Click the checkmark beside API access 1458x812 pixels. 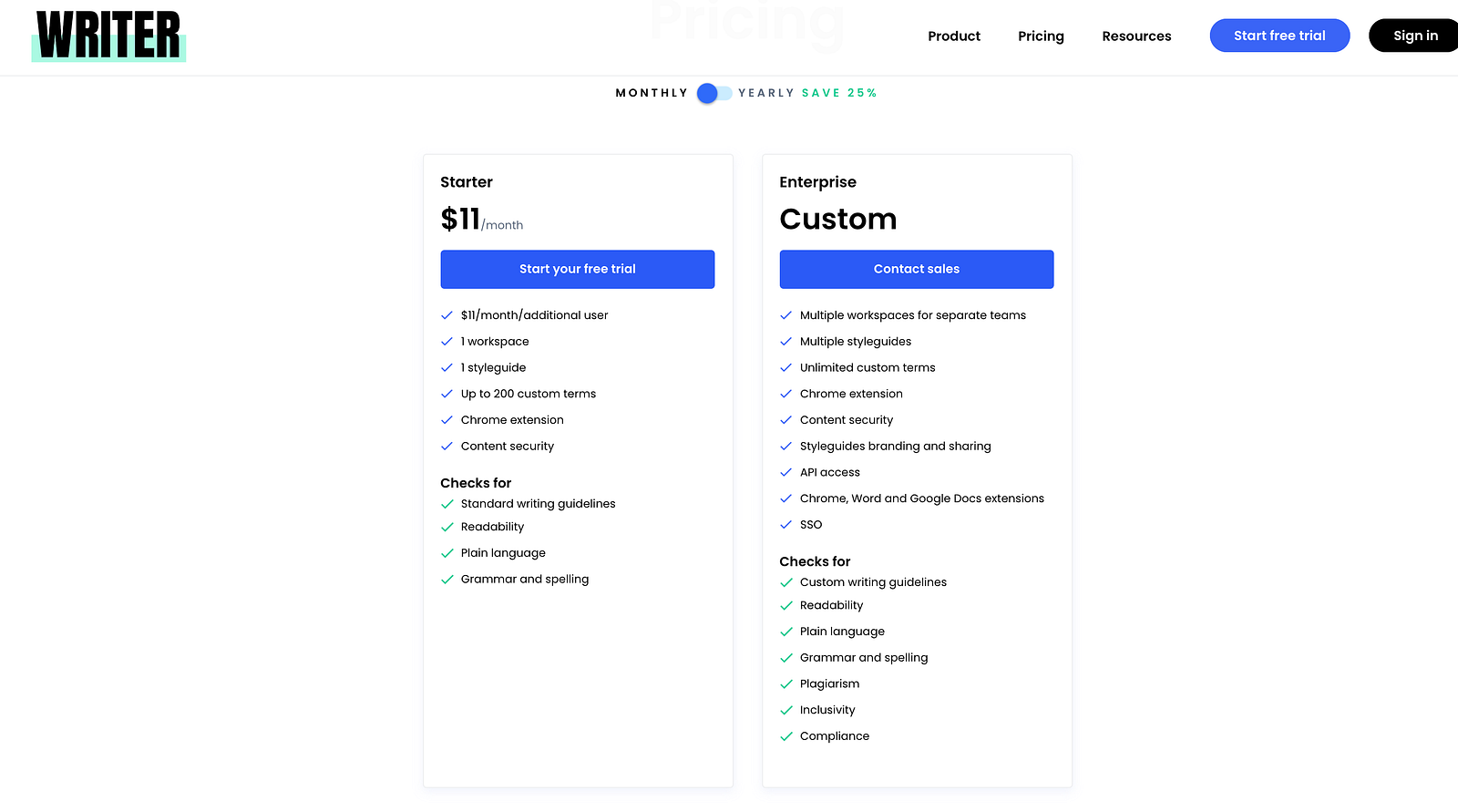(x=785, y=472)
